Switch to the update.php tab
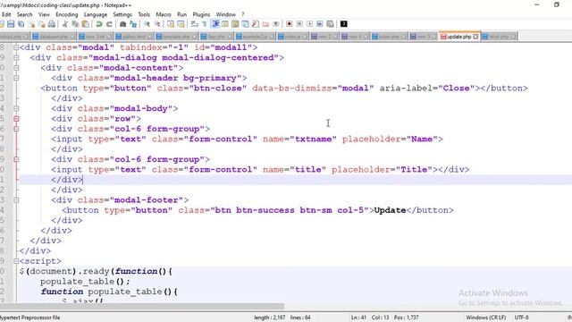Image resolution: width=572 pixels, height=322 pixels. tap(458, 37)
